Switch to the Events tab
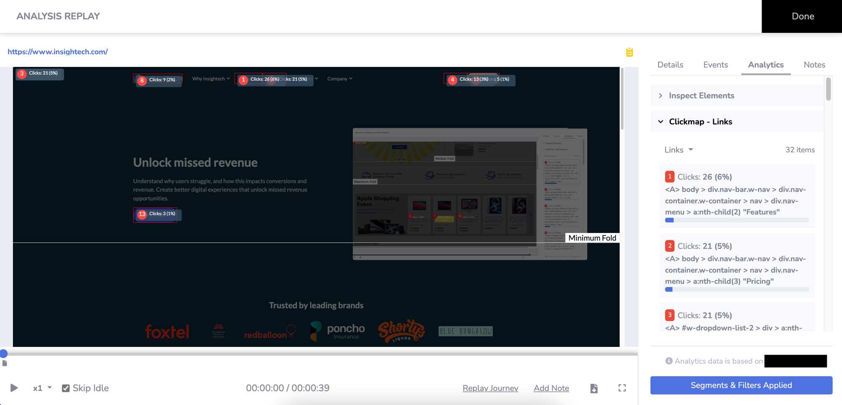The height and width of the screenshot is (405, 842). click(x=715, y=65)
